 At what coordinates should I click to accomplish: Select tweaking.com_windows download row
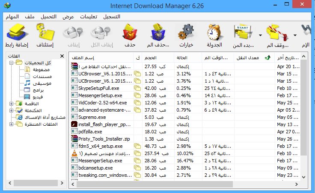click(185, 175)
